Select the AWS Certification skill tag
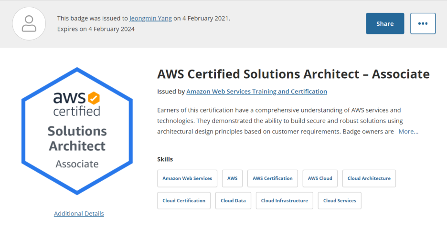 pyautogui.click(x=273, y=178)
